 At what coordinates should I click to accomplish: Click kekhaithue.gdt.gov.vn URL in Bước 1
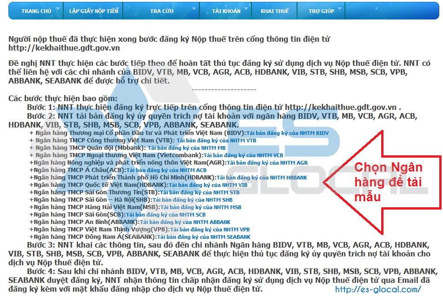340,107
